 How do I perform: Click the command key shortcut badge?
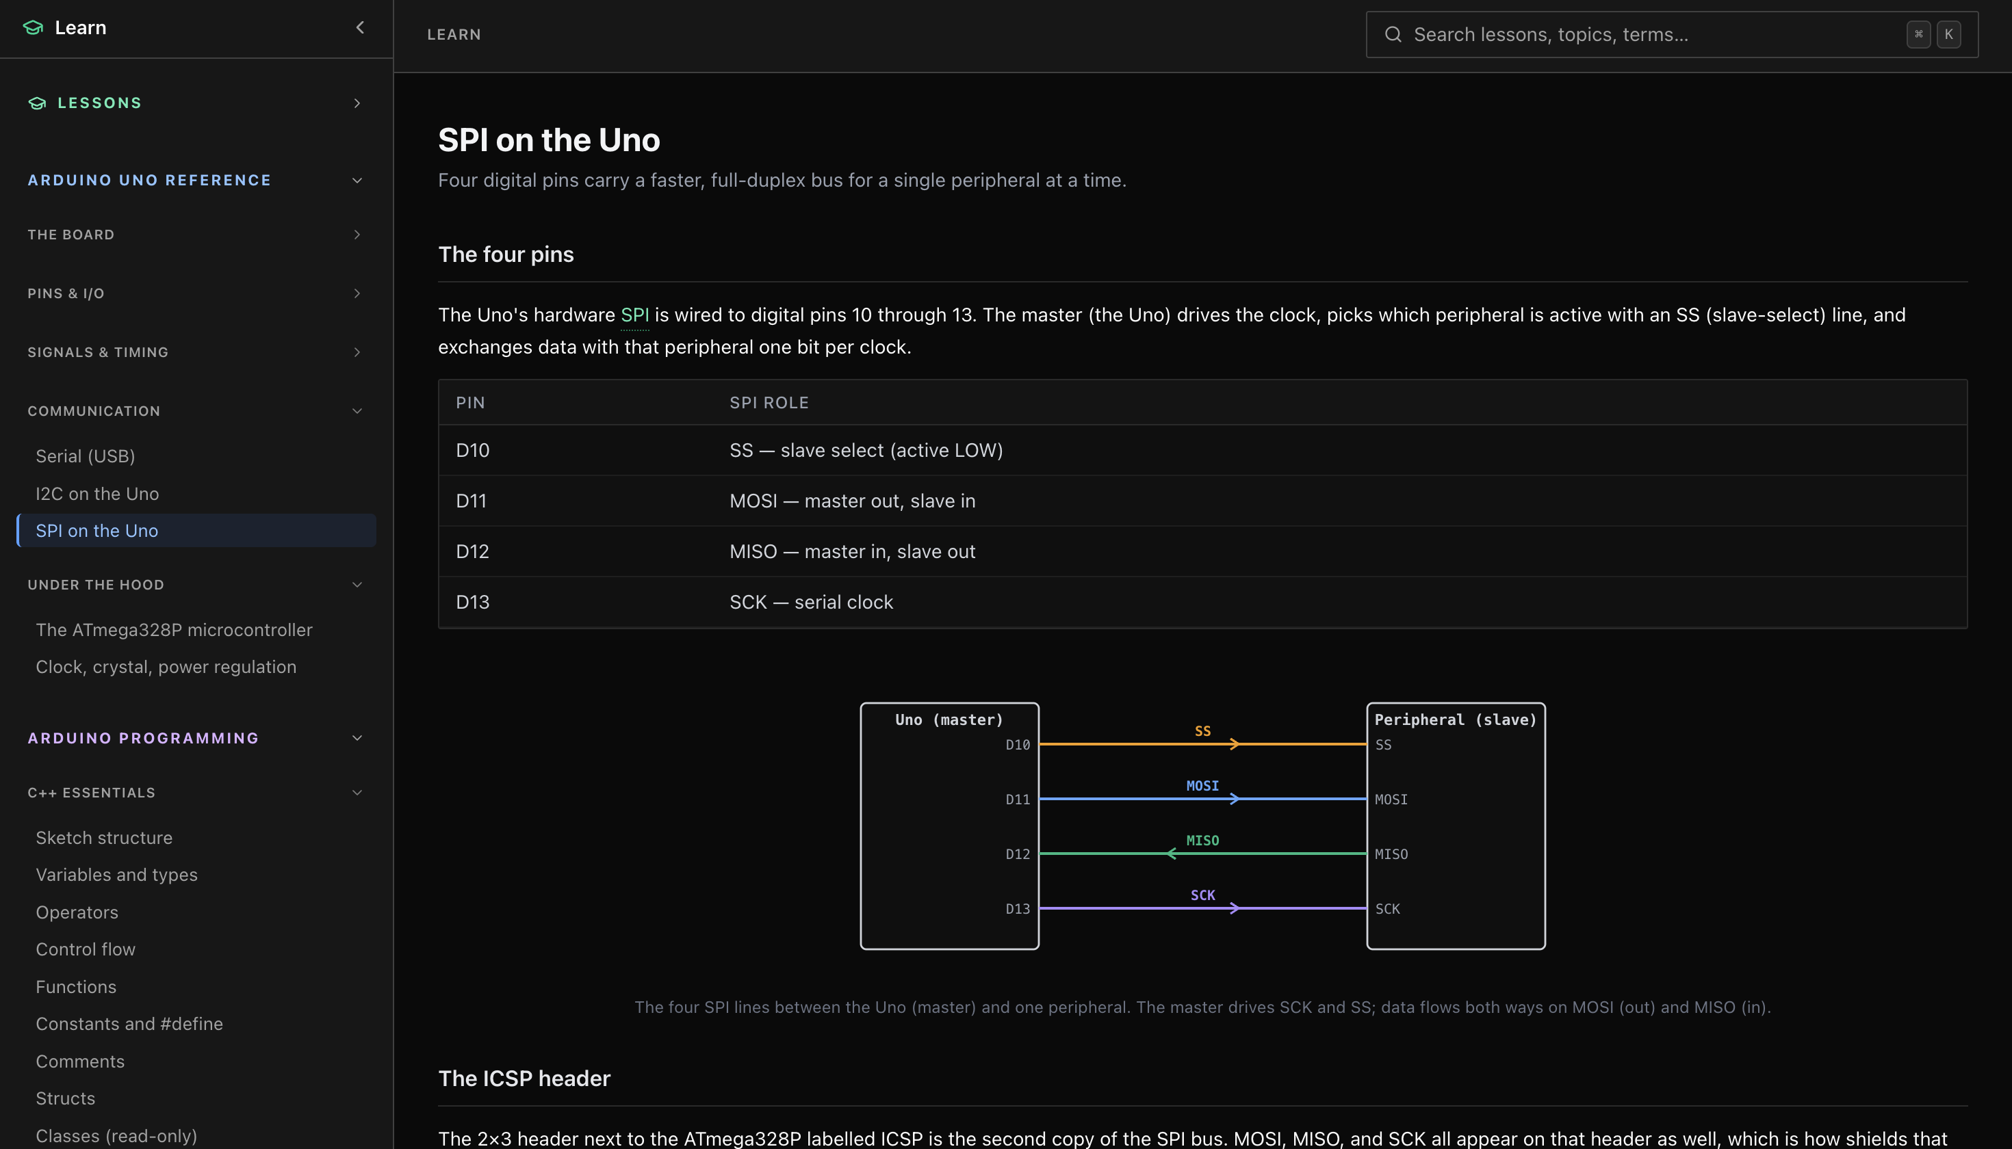[1918, 35]
